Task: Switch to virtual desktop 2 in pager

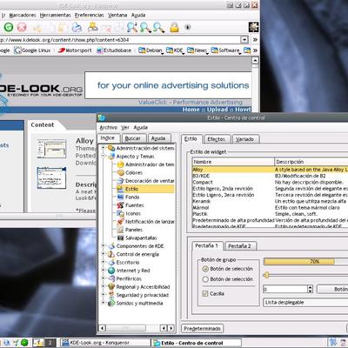Action: tap(50, 343)
